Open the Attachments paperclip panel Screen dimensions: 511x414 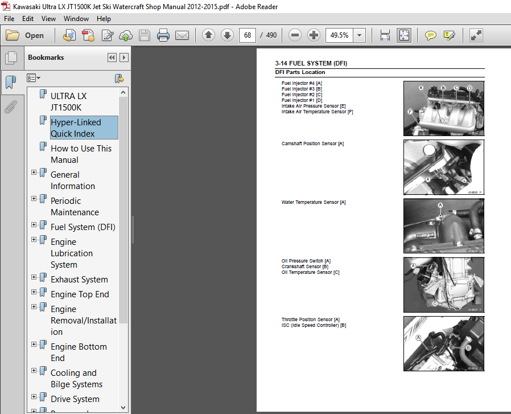[x=10, y=106]
